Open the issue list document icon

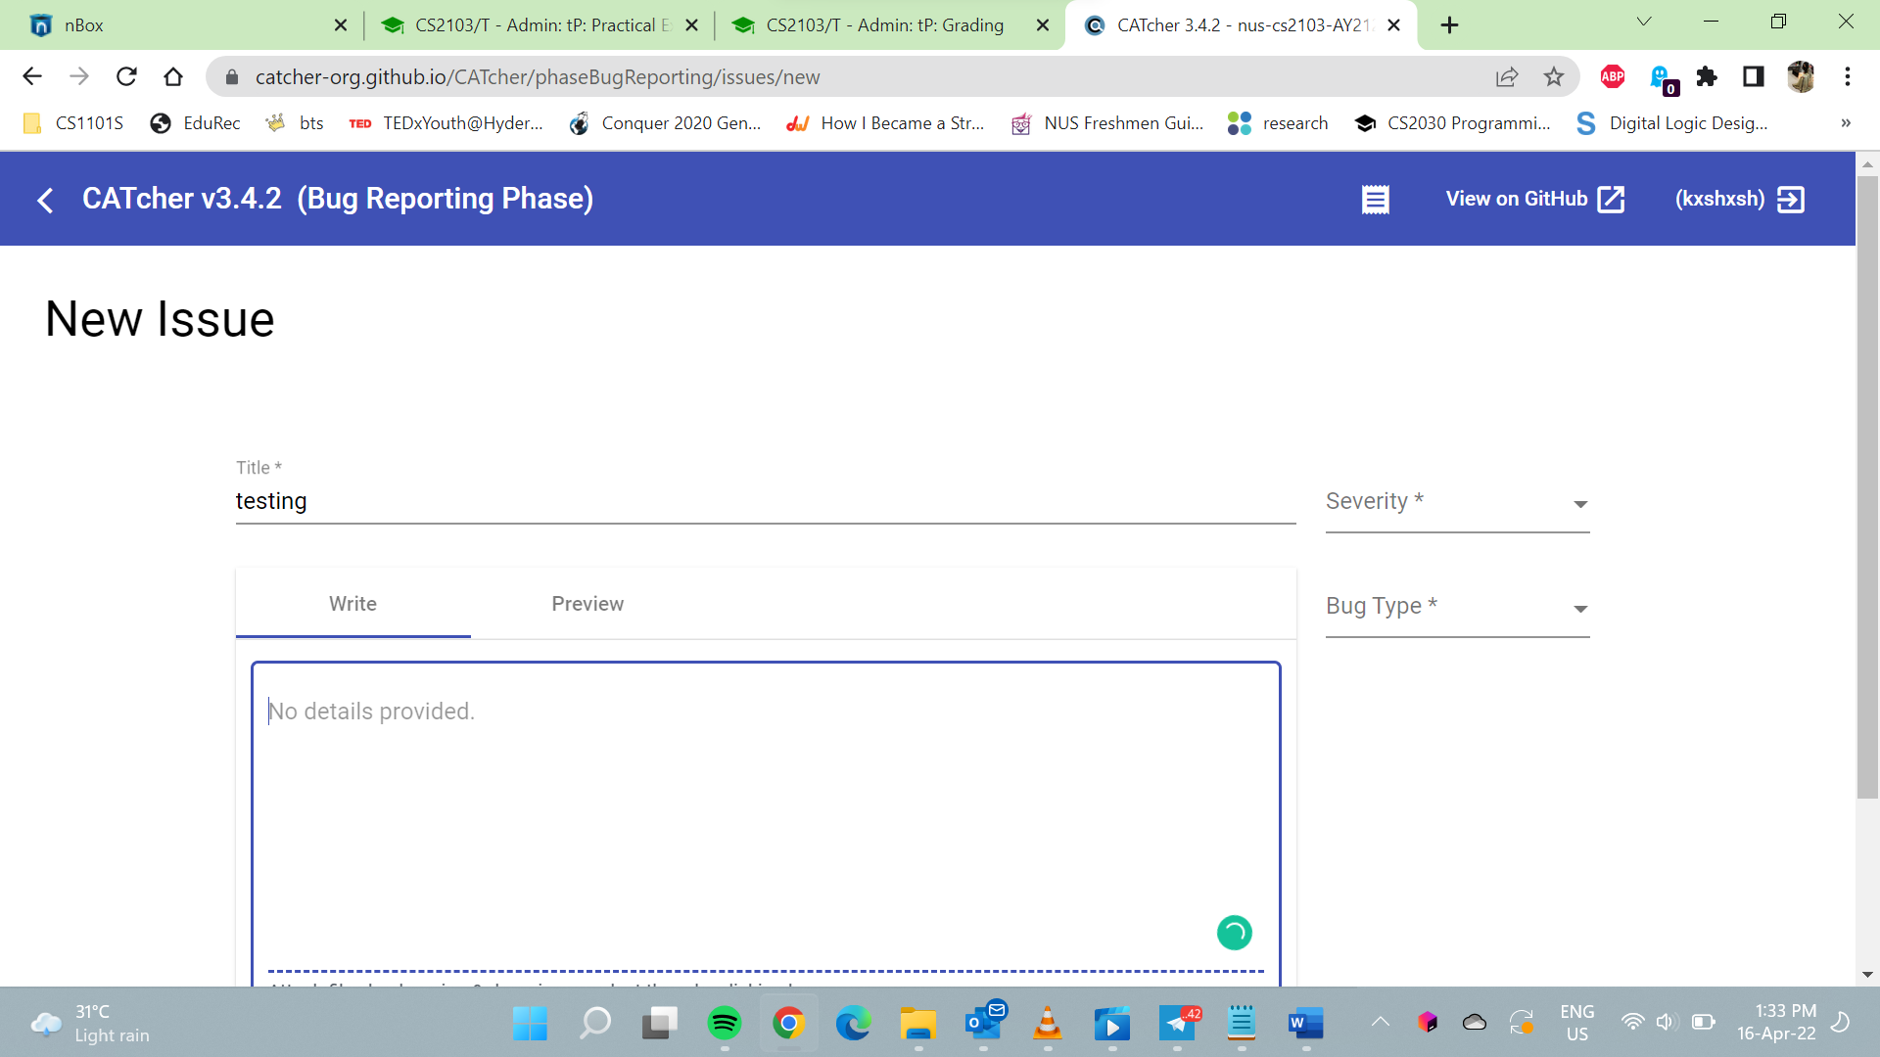pos(1375,200)
